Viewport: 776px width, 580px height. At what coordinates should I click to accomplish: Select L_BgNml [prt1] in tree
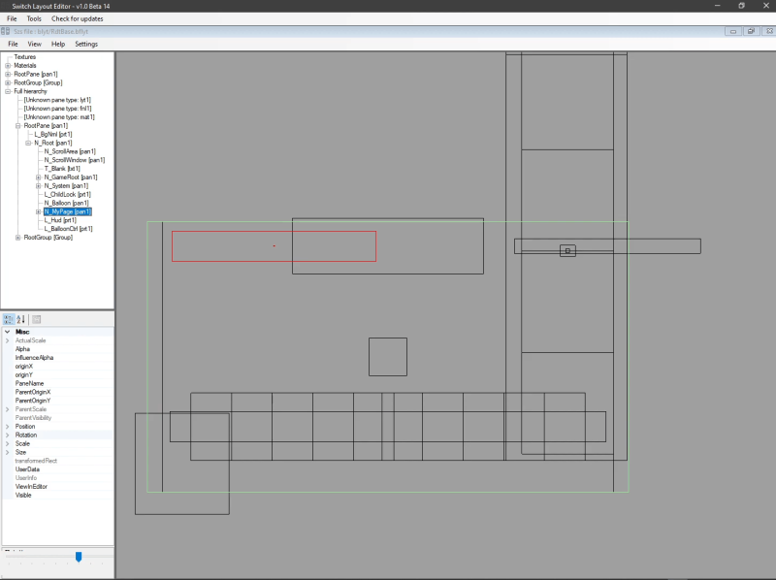point(53,134)
